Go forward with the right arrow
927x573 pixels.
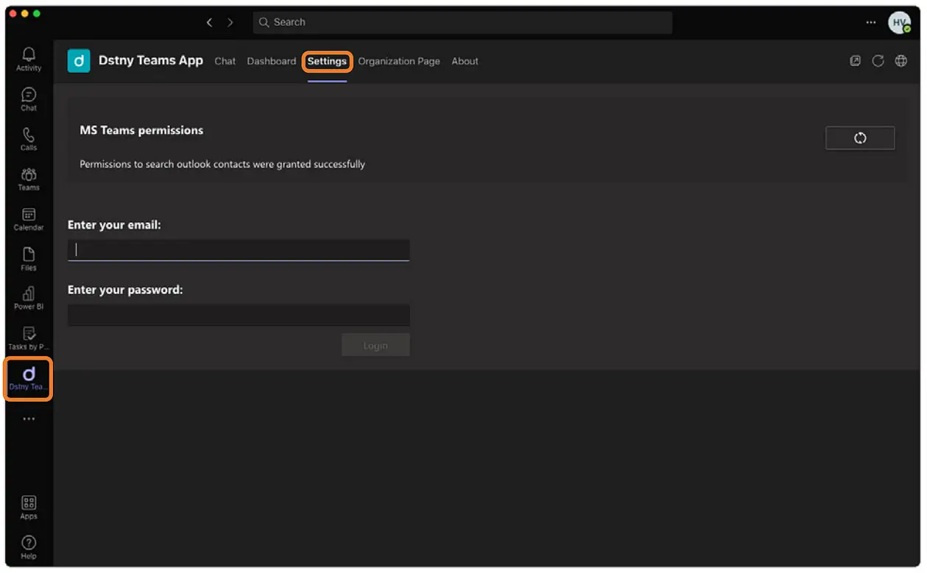click(x=230, y=23)
